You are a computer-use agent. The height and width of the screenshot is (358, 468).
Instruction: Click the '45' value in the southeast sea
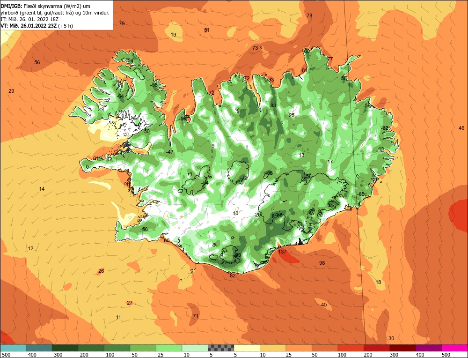click(x=324, y=305)
